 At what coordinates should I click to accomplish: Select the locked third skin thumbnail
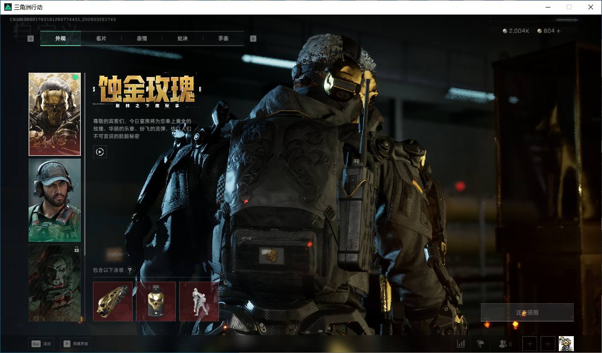click(54, 283)
